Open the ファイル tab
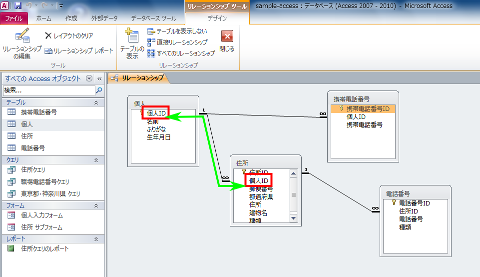Viewport: 480px width, 277px height. (x=14, y=18)
